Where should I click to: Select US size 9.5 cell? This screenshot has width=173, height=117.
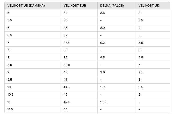[x=33, y=80]
